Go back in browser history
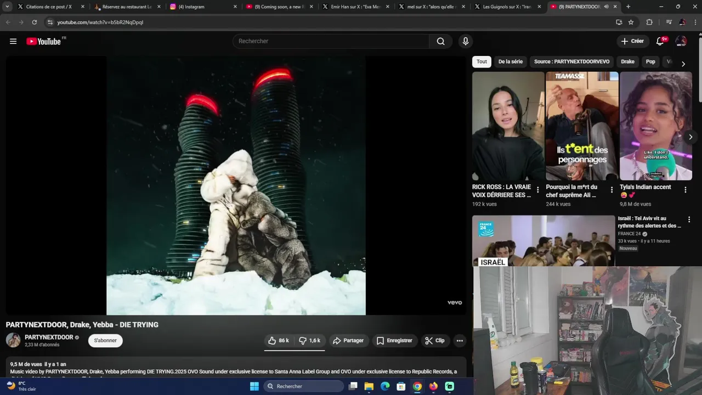This screenshot has height=395, width=702. [8, 22]
